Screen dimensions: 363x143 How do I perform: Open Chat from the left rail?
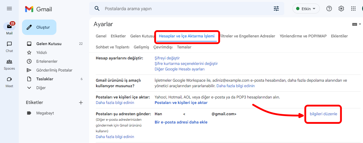click(x=9, y=44)
